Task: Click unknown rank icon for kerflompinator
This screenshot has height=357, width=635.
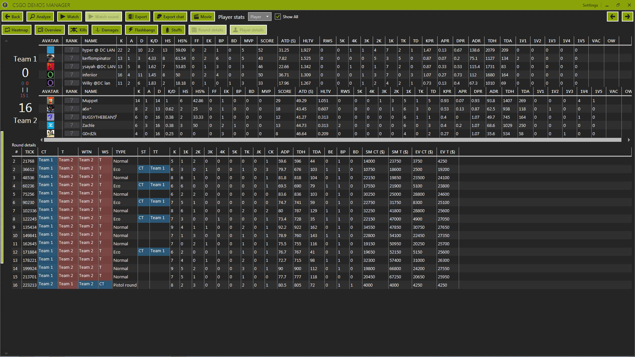Action: click(x=71, y=58)
